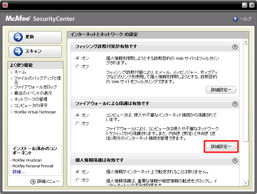This screenshot has width=257, height=194.
Task: Select オフ radio for firewall protection
Action: [x=77, y=124]
